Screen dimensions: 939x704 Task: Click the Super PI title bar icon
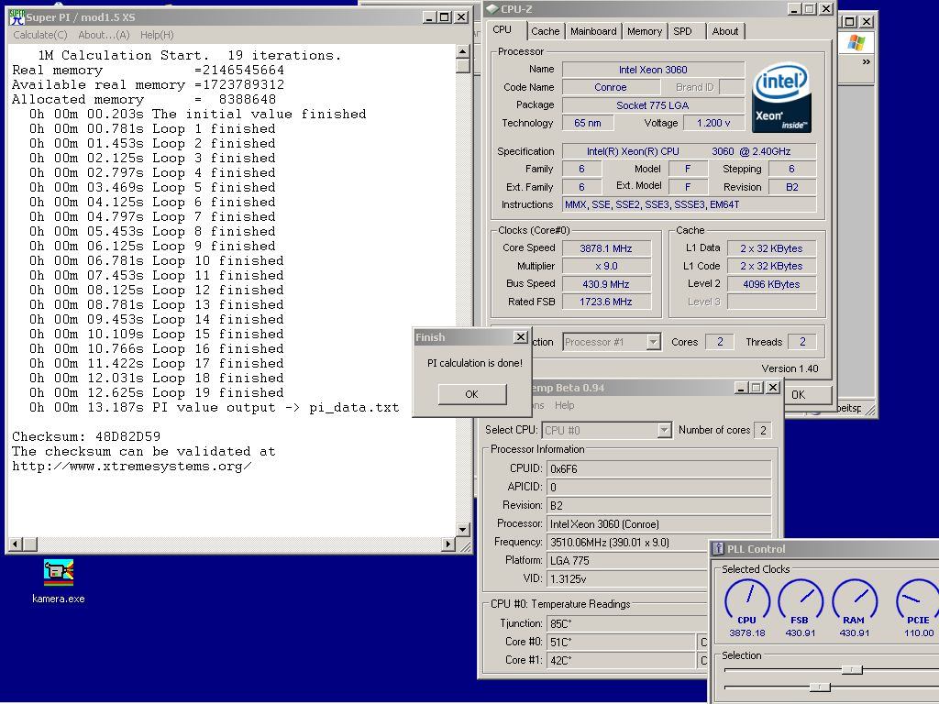pos(17,17)
